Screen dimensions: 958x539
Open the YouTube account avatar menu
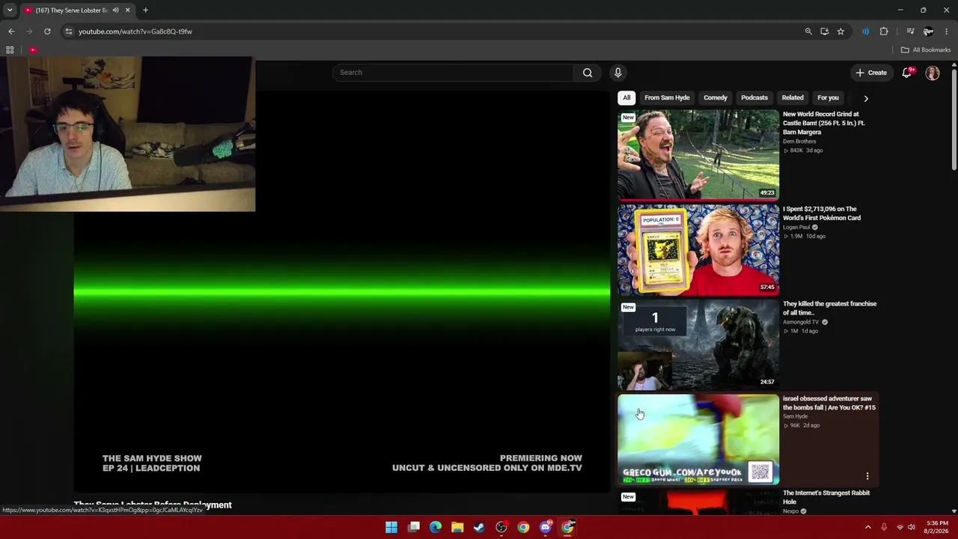pos(933,73)
